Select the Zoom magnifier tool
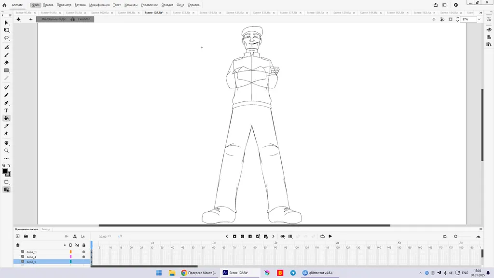This screenshot has width=494, height=278. (x=7, y=151)
